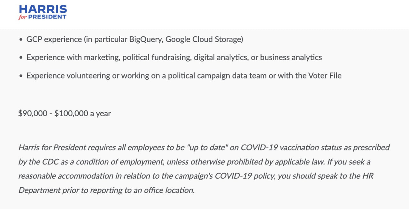Click the bullet dot before Experience volunteering

click(x=21, y=76)
